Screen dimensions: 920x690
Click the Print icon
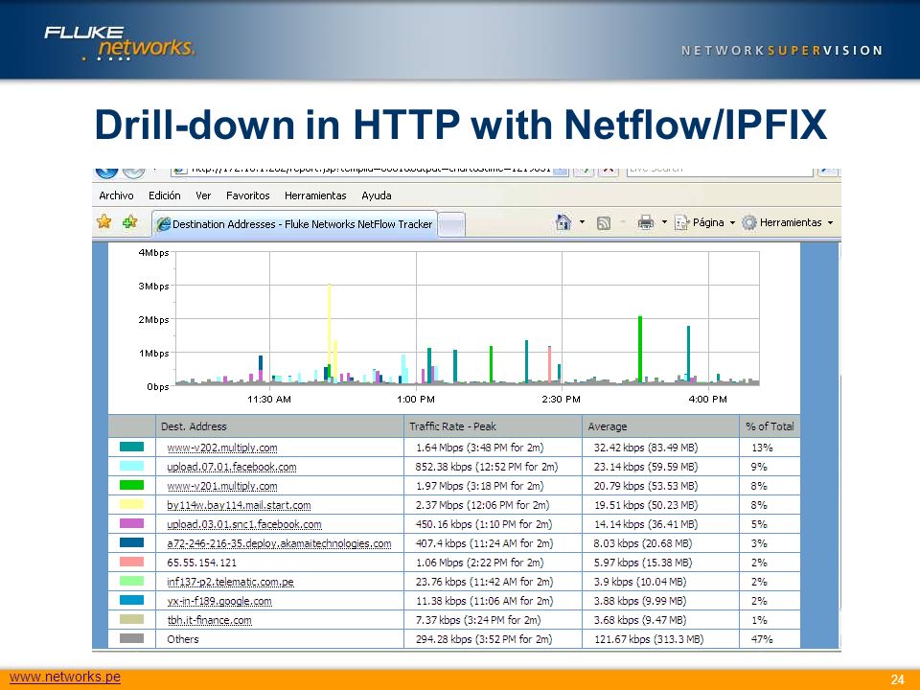(x=645, y=222)
